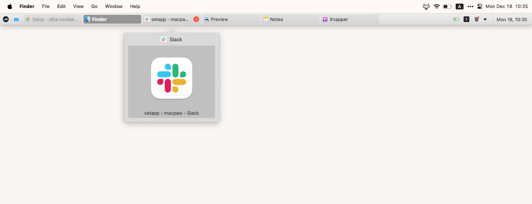This screenshot has width=532, height=204.
Task: Show the menu bar battery status
Action: (448, 6)
